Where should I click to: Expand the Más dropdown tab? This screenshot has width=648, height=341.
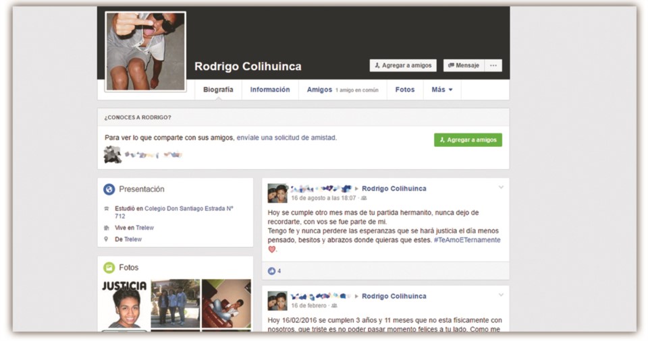pos(441,90)
